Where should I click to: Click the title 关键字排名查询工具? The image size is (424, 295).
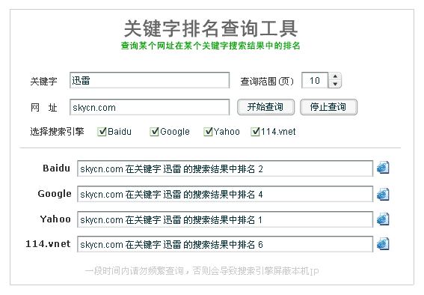click(x=211, y=28)
